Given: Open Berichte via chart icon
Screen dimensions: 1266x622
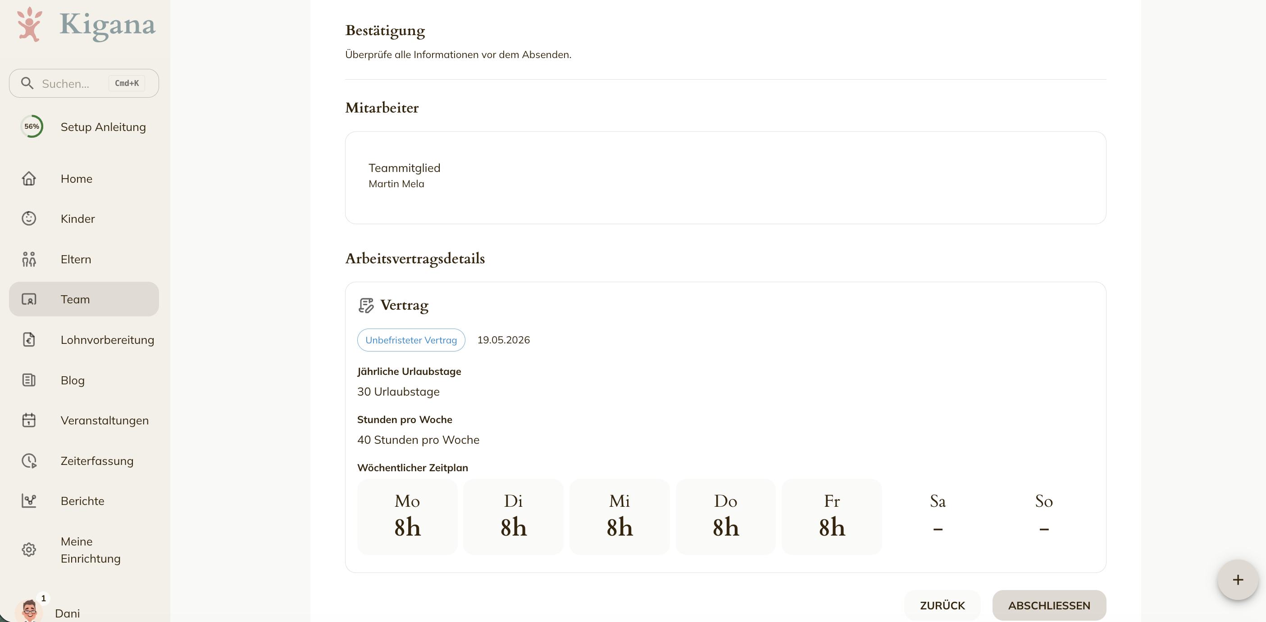Looking at the screenshot, I should point(29,501).
